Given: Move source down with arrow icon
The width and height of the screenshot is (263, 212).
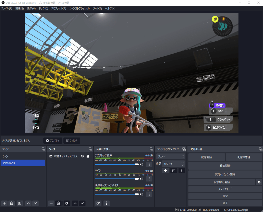Looking at the screenshot, I should click(82, 203).
